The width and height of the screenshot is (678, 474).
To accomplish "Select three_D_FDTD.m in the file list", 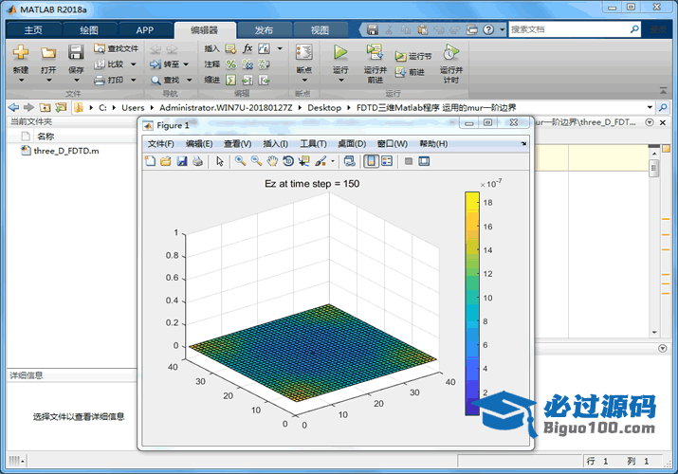I will tap(65, 151).
